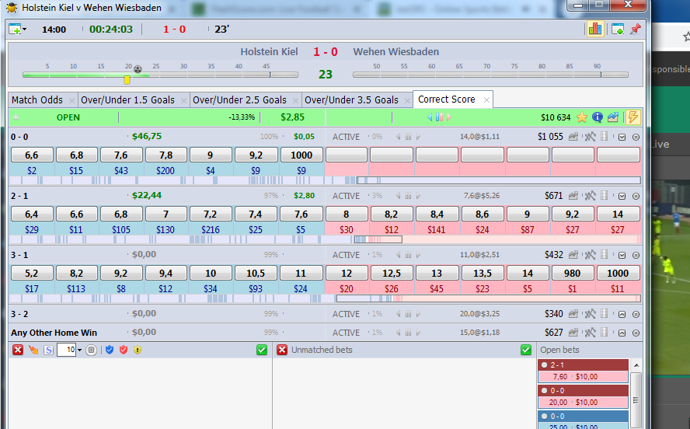Close the Match Odds tab
This screenshot has width=690, height=429.
[x=71, y=101]
